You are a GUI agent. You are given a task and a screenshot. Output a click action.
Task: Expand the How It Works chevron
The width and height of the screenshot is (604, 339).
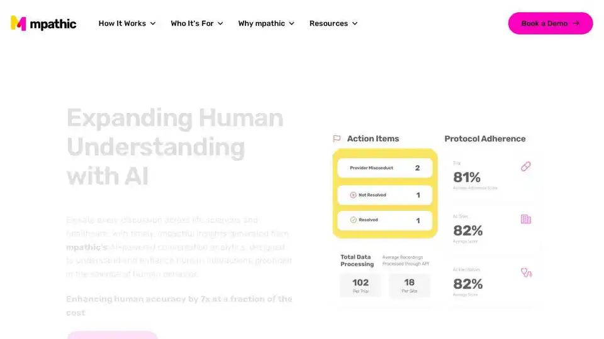(x=153, y=23)
